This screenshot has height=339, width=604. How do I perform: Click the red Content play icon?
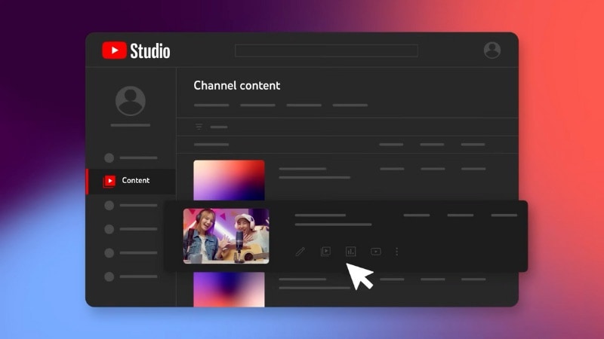tap(109, 181)
